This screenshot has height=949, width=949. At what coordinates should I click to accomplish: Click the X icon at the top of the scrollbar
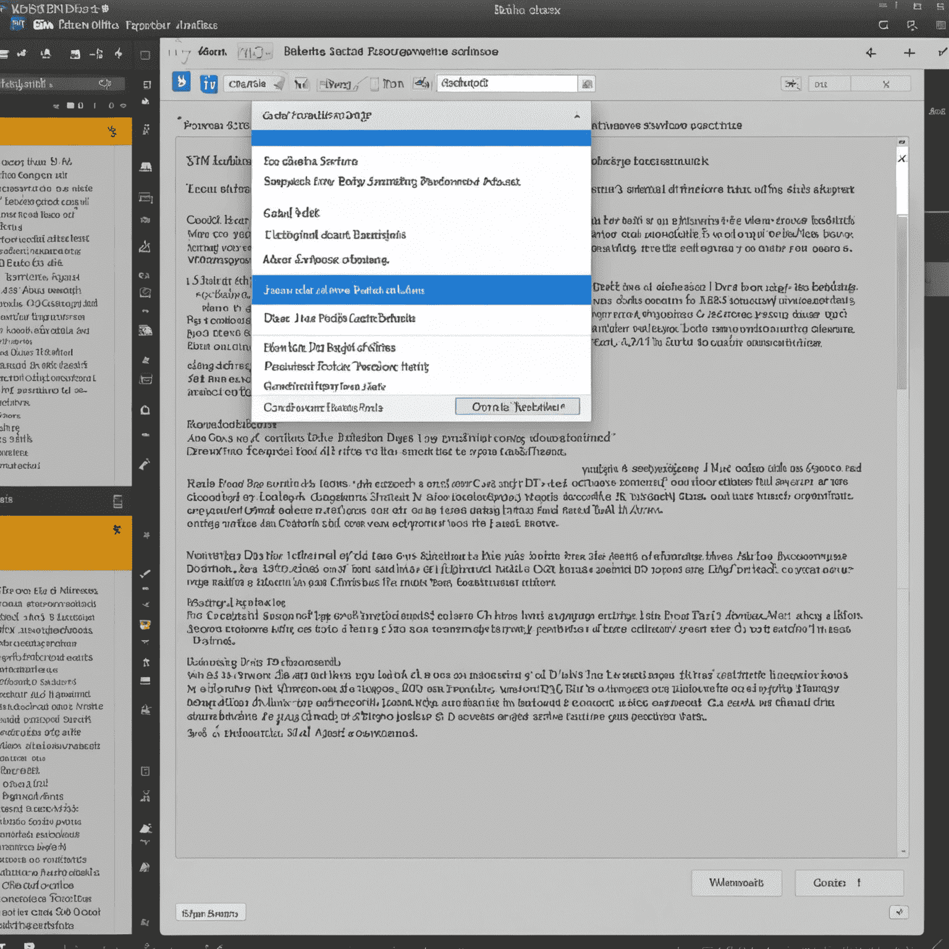pyautogui.click(x=902, y=159)
